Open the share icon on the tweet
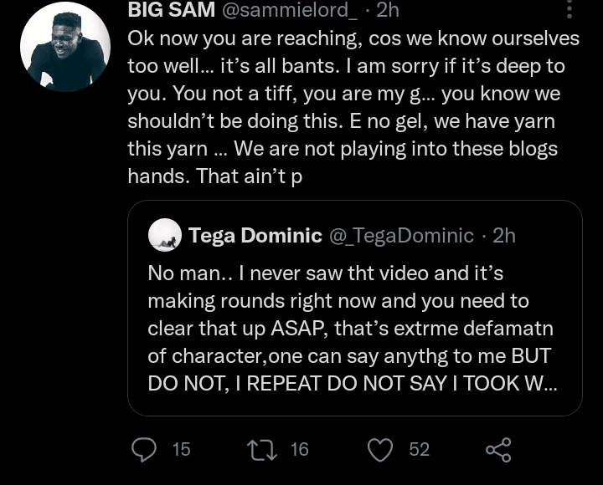603x485 pixels. point(498,450)
